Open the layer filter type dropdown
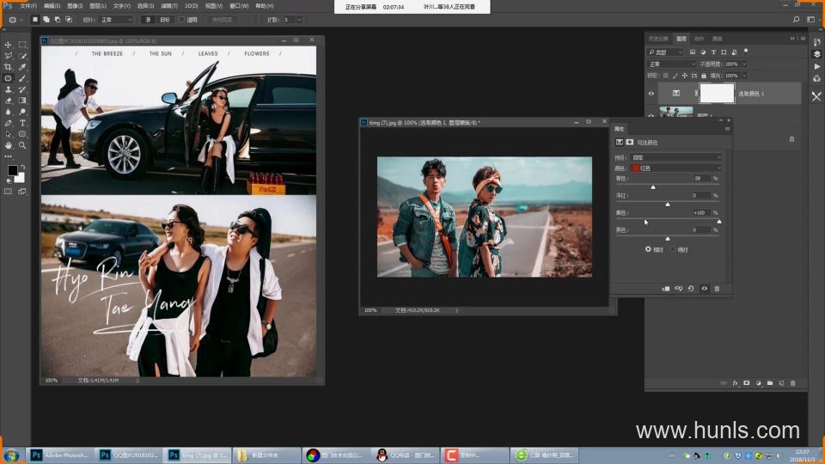 [665, 52]
